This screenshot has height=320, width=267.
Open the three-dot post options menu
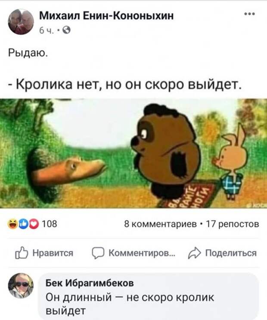[x=249, y=14]
